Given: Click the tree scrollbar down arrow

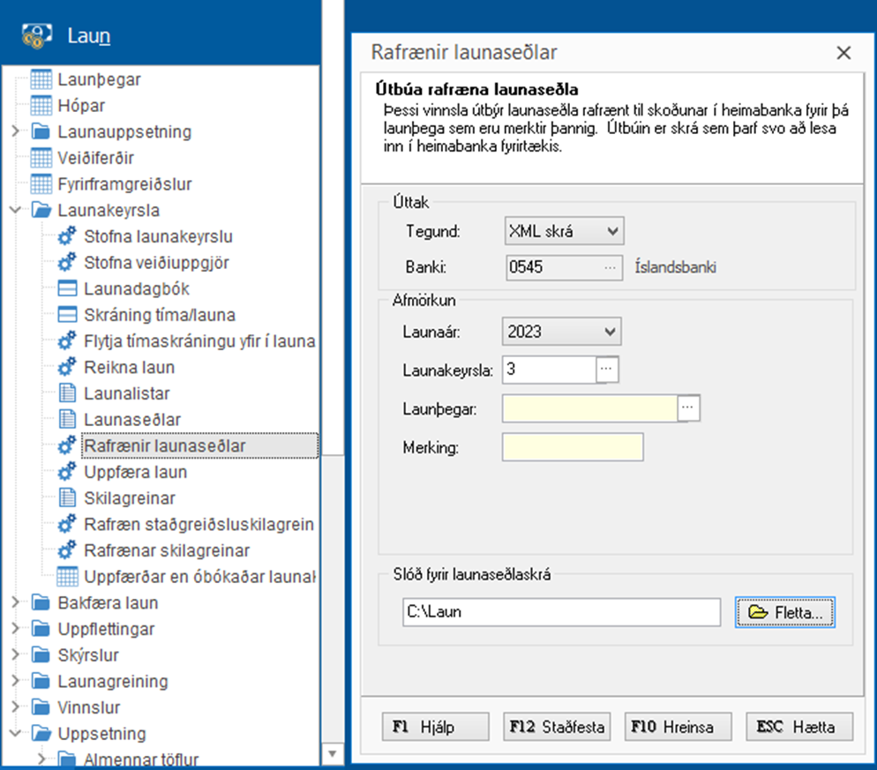Looking at the screenshot, I should 333,754.
